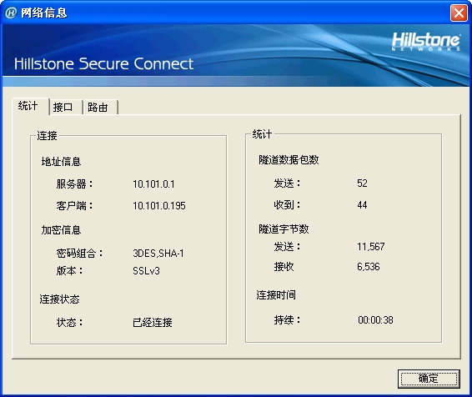The height and width of the screenshot is (397, 472).
Task: Click the 已经连接 connection status text
Action: (153, 323)
